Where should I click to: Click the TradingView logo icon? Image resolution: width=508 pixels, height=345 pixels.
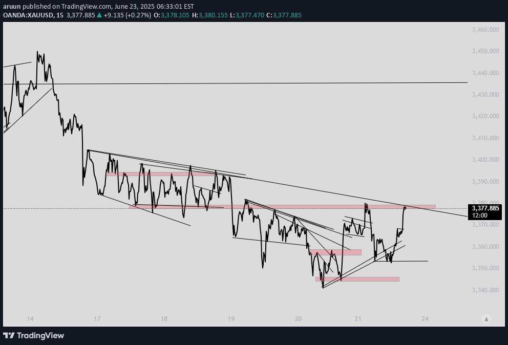click(9, 335)
